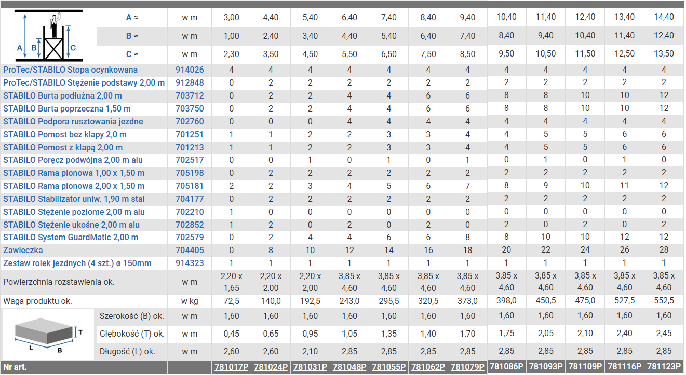Screen dimensions: 686x375
Task: Click the weight value 552,5
Action: (x=664, y=301)
